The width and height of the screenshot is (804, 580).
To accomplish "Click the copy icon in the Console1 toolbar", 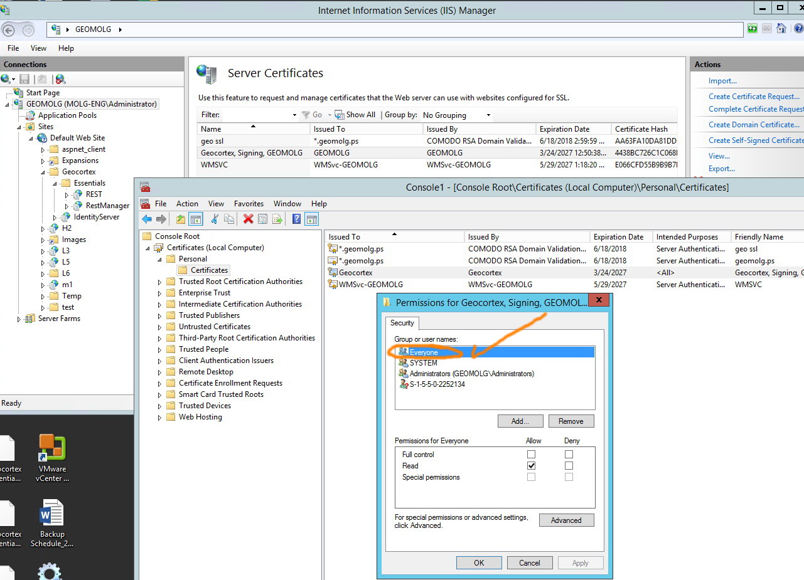I will 229,219.
